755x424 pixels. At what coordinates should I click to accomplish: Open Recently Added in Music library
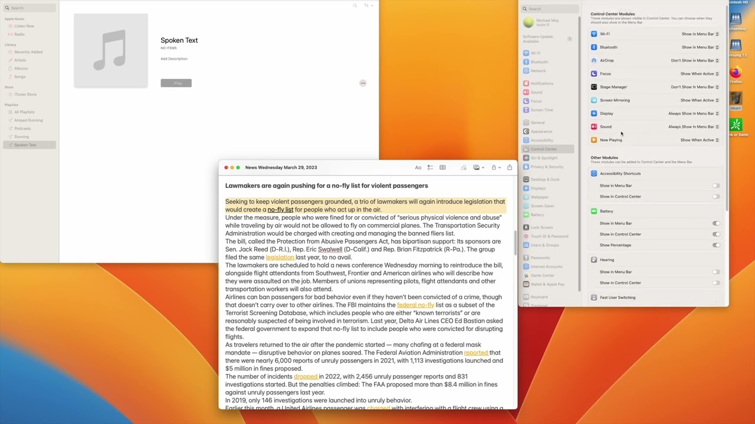coord(29,52)
